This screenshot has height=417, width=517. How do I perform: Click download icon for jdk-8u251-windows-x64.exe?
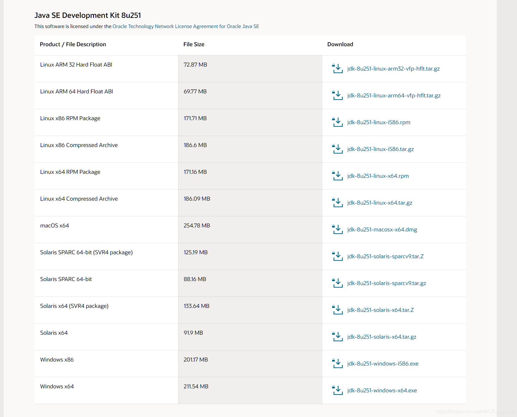point(337,390)
